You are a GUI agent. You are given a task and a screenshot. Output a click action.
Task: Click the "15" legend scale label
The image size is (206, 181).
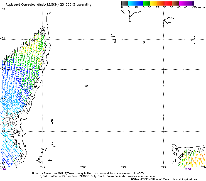coord(143,8)
